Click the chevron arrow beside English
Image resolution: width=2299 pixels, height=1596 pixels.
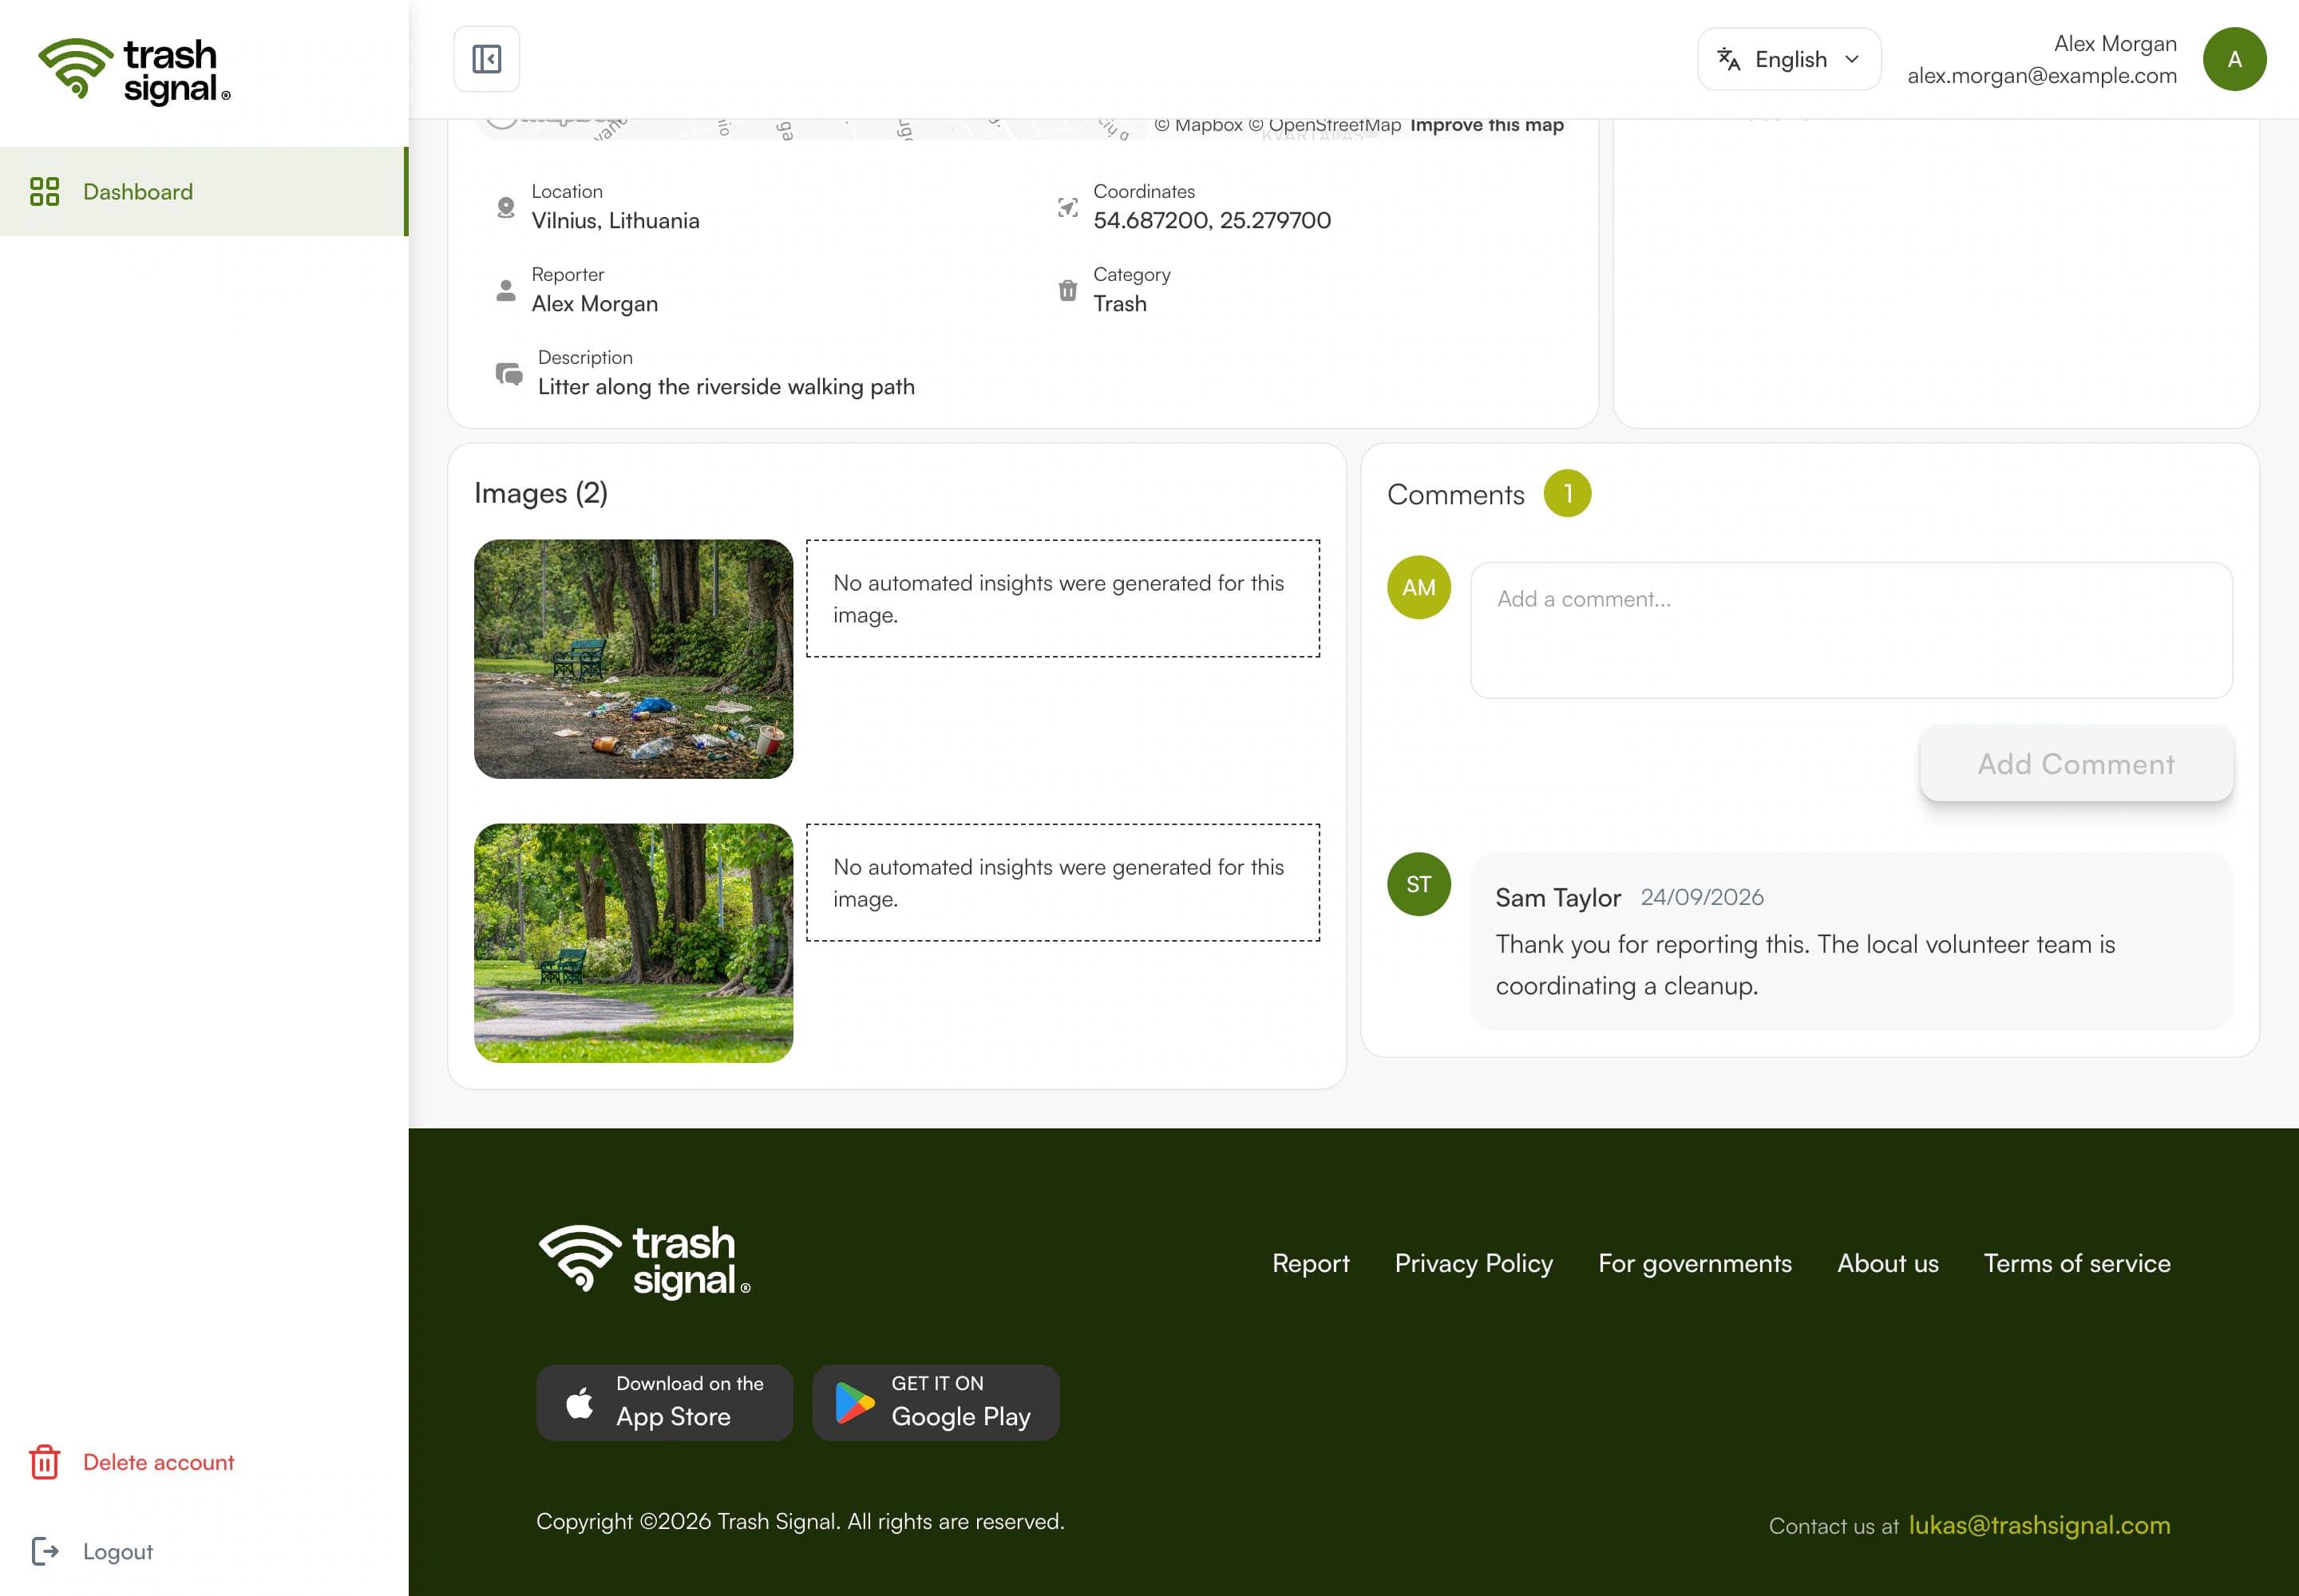[x=1852, y=59]
